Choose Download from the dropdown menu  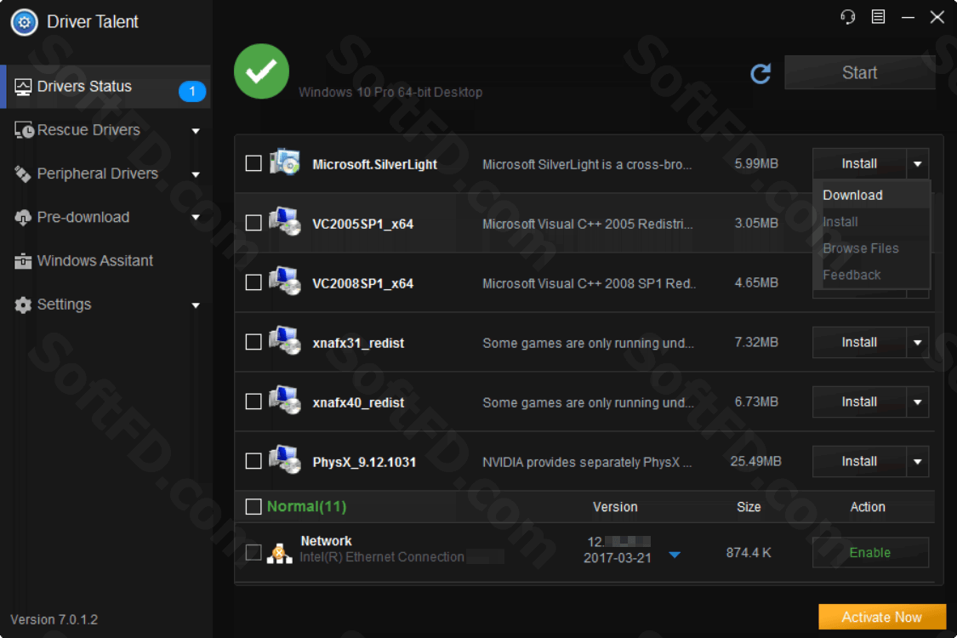872,196
